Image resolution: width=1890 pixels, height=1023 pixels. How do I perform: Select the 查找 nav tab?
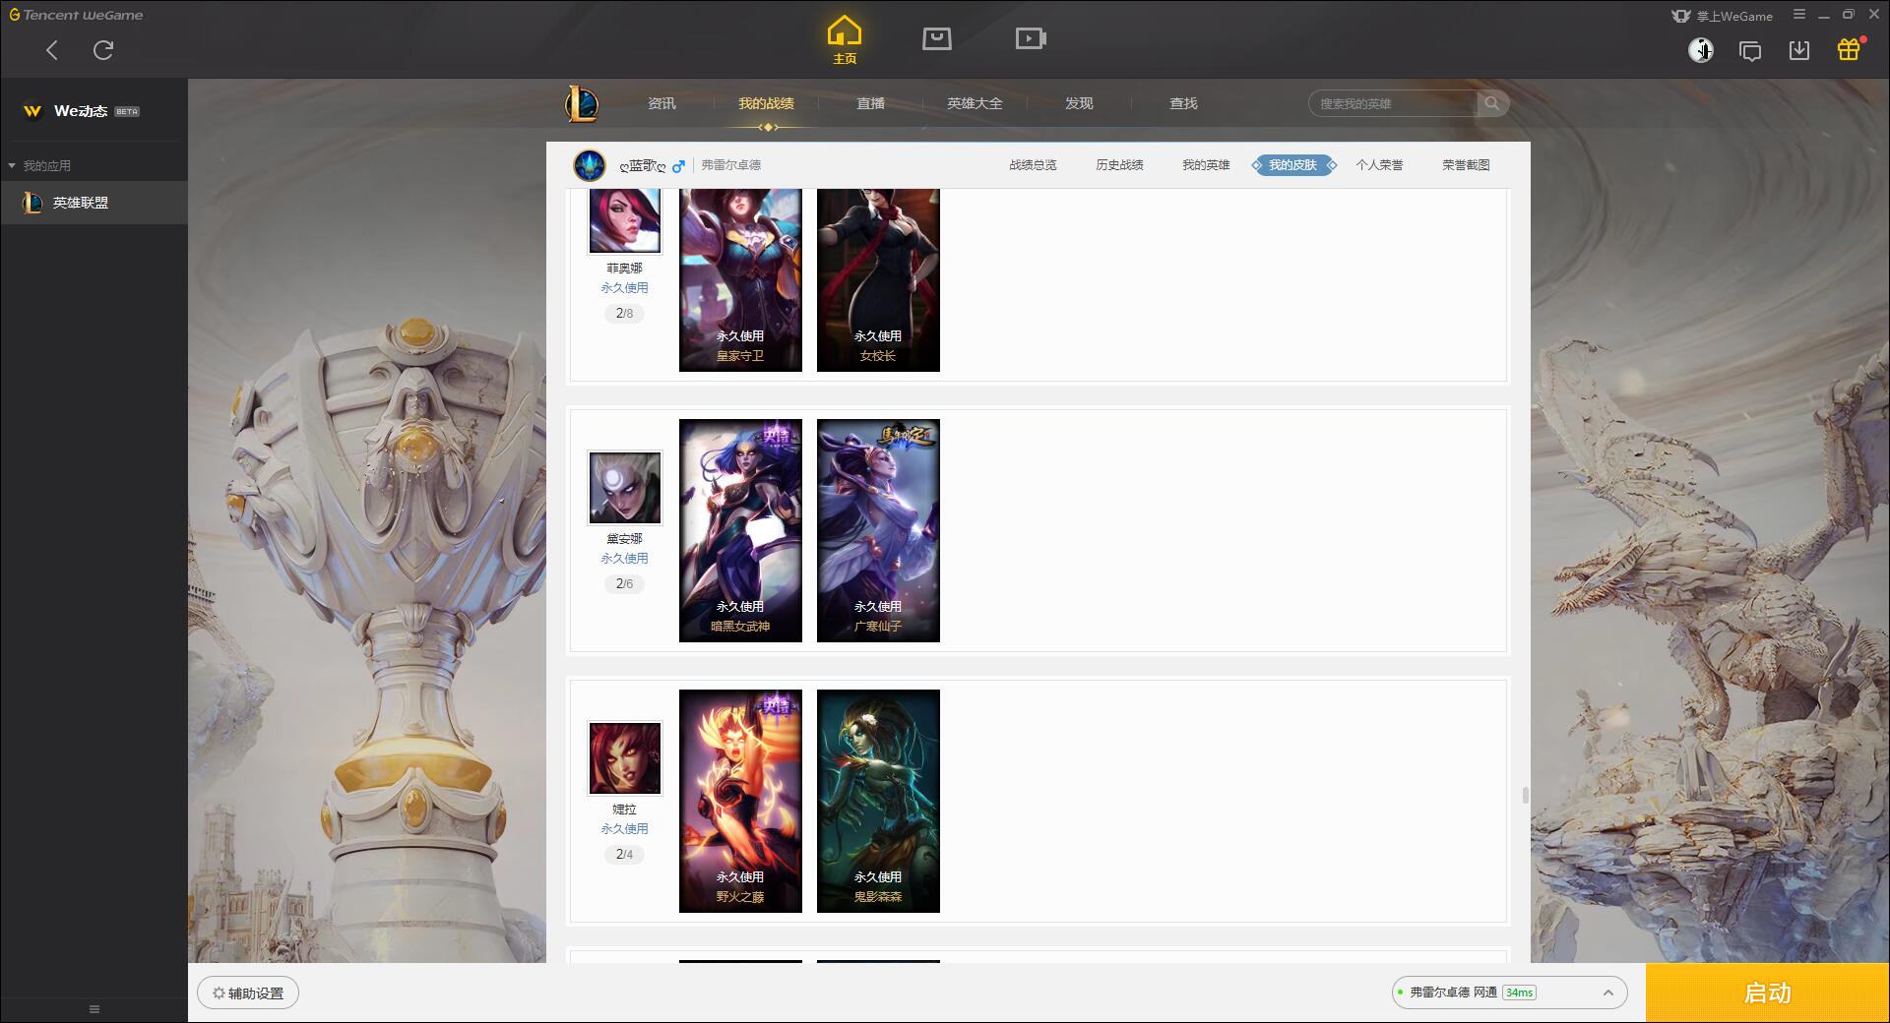[x=1183, y=103]
